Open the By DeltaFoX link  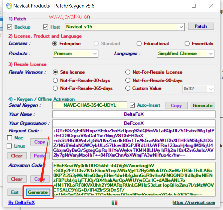click(x=22, y=202)
